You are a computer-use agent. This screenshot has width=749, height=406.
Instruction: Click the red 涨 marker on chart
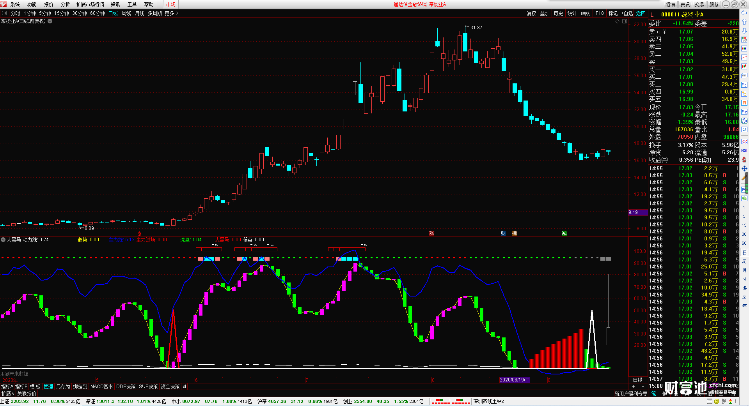(x=431, y=233)
